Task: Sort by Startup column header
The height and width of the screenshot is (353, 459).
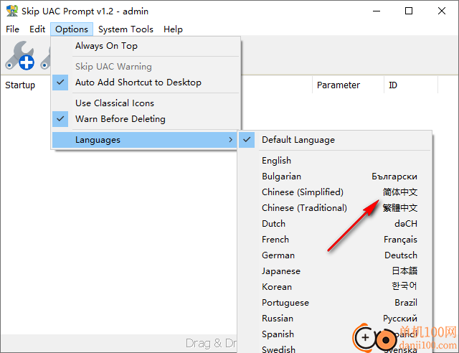Action: point(20,85)
